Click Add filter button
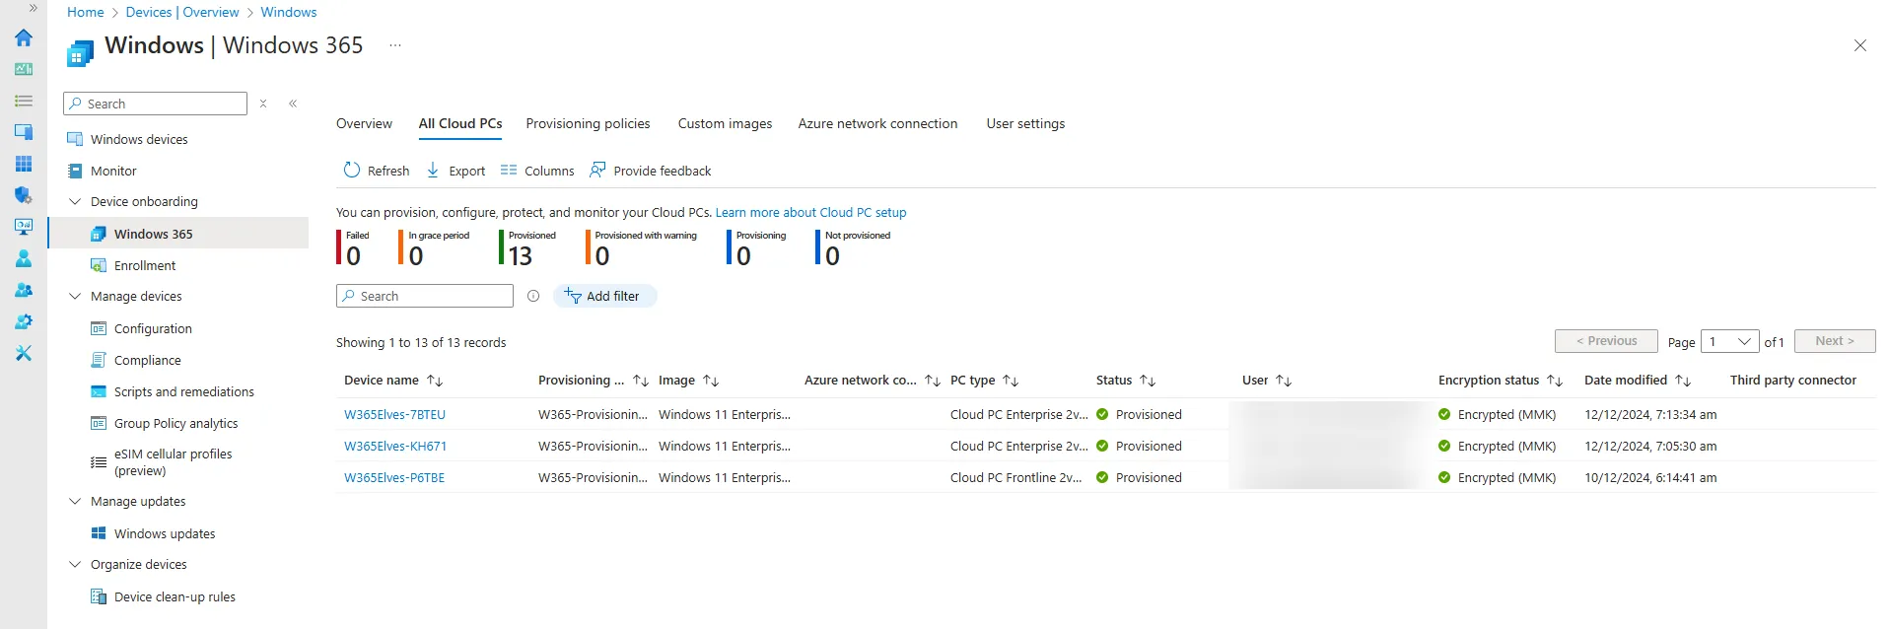The width and height of the screenshot is (1889, 629). click(x=604, y=296)
